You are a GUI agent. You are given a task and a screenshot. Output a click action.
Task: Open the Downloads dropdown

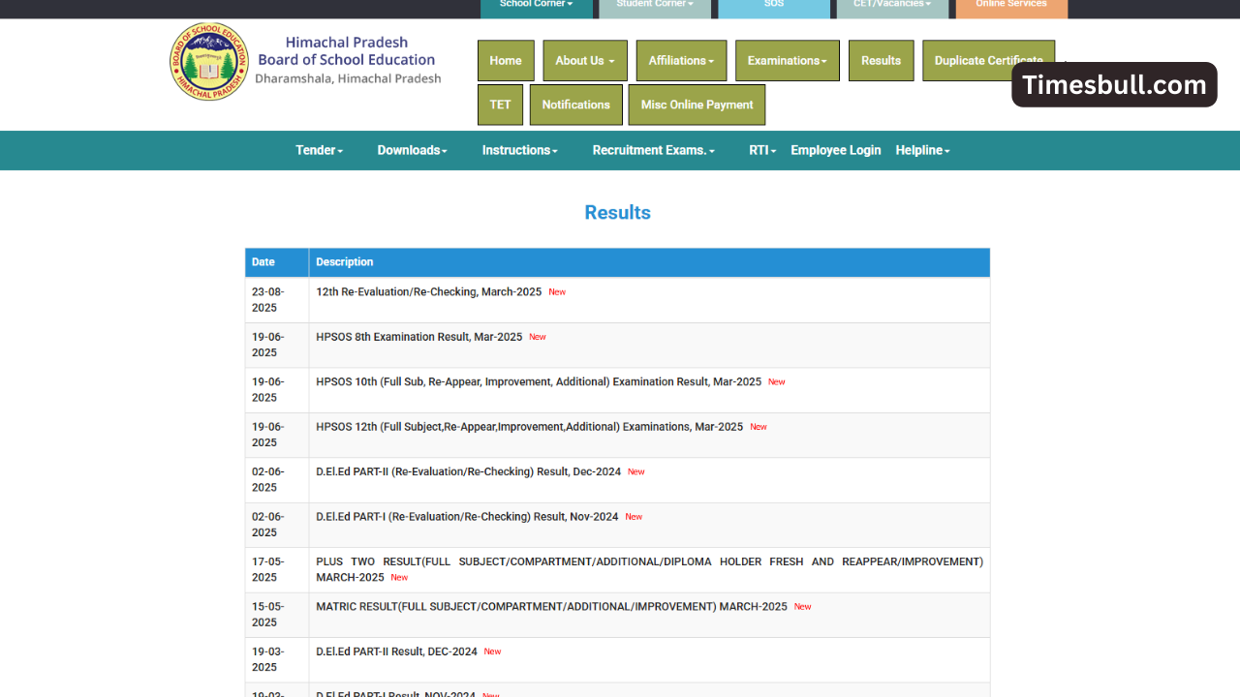pos(412,150)
